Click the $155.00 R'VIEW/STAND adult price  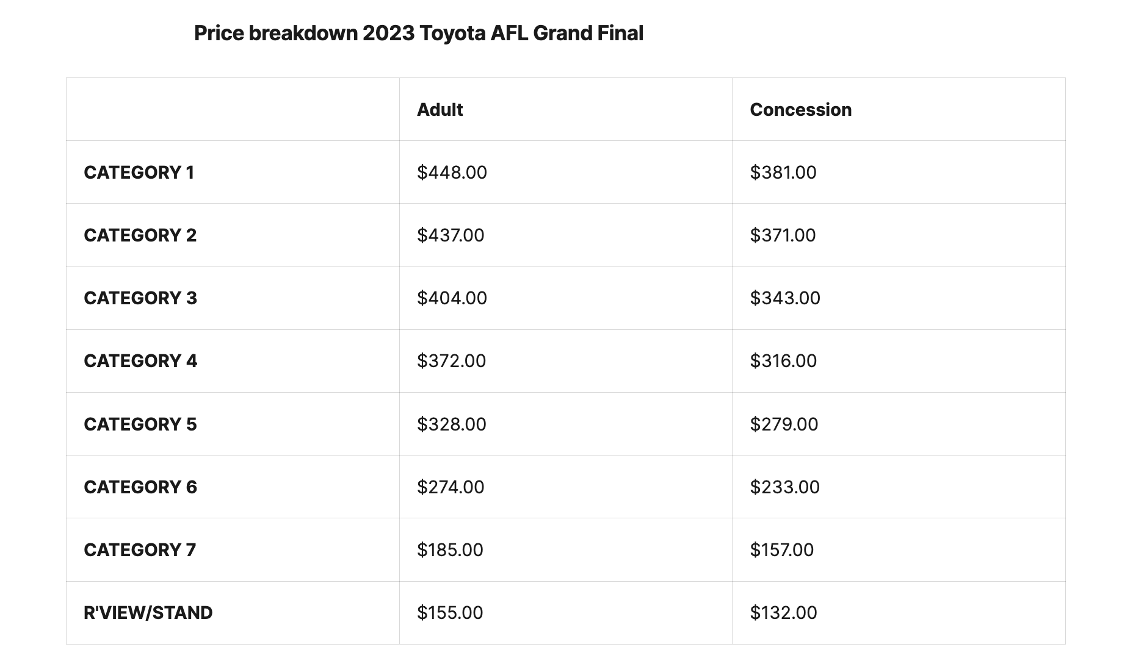click(x=450, y=613)
